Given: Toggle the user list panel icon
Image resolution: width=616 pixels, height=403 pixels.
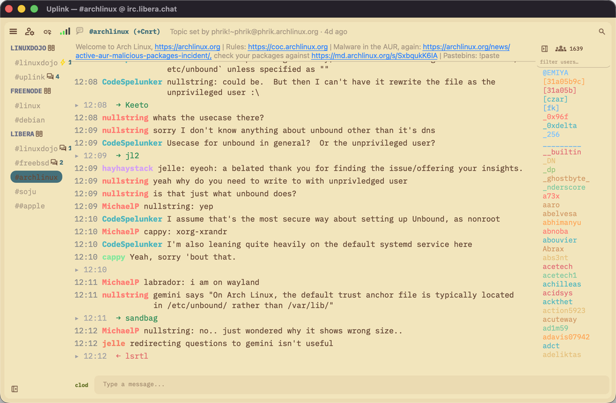Looking at the screenshot, I should (544, 48).
